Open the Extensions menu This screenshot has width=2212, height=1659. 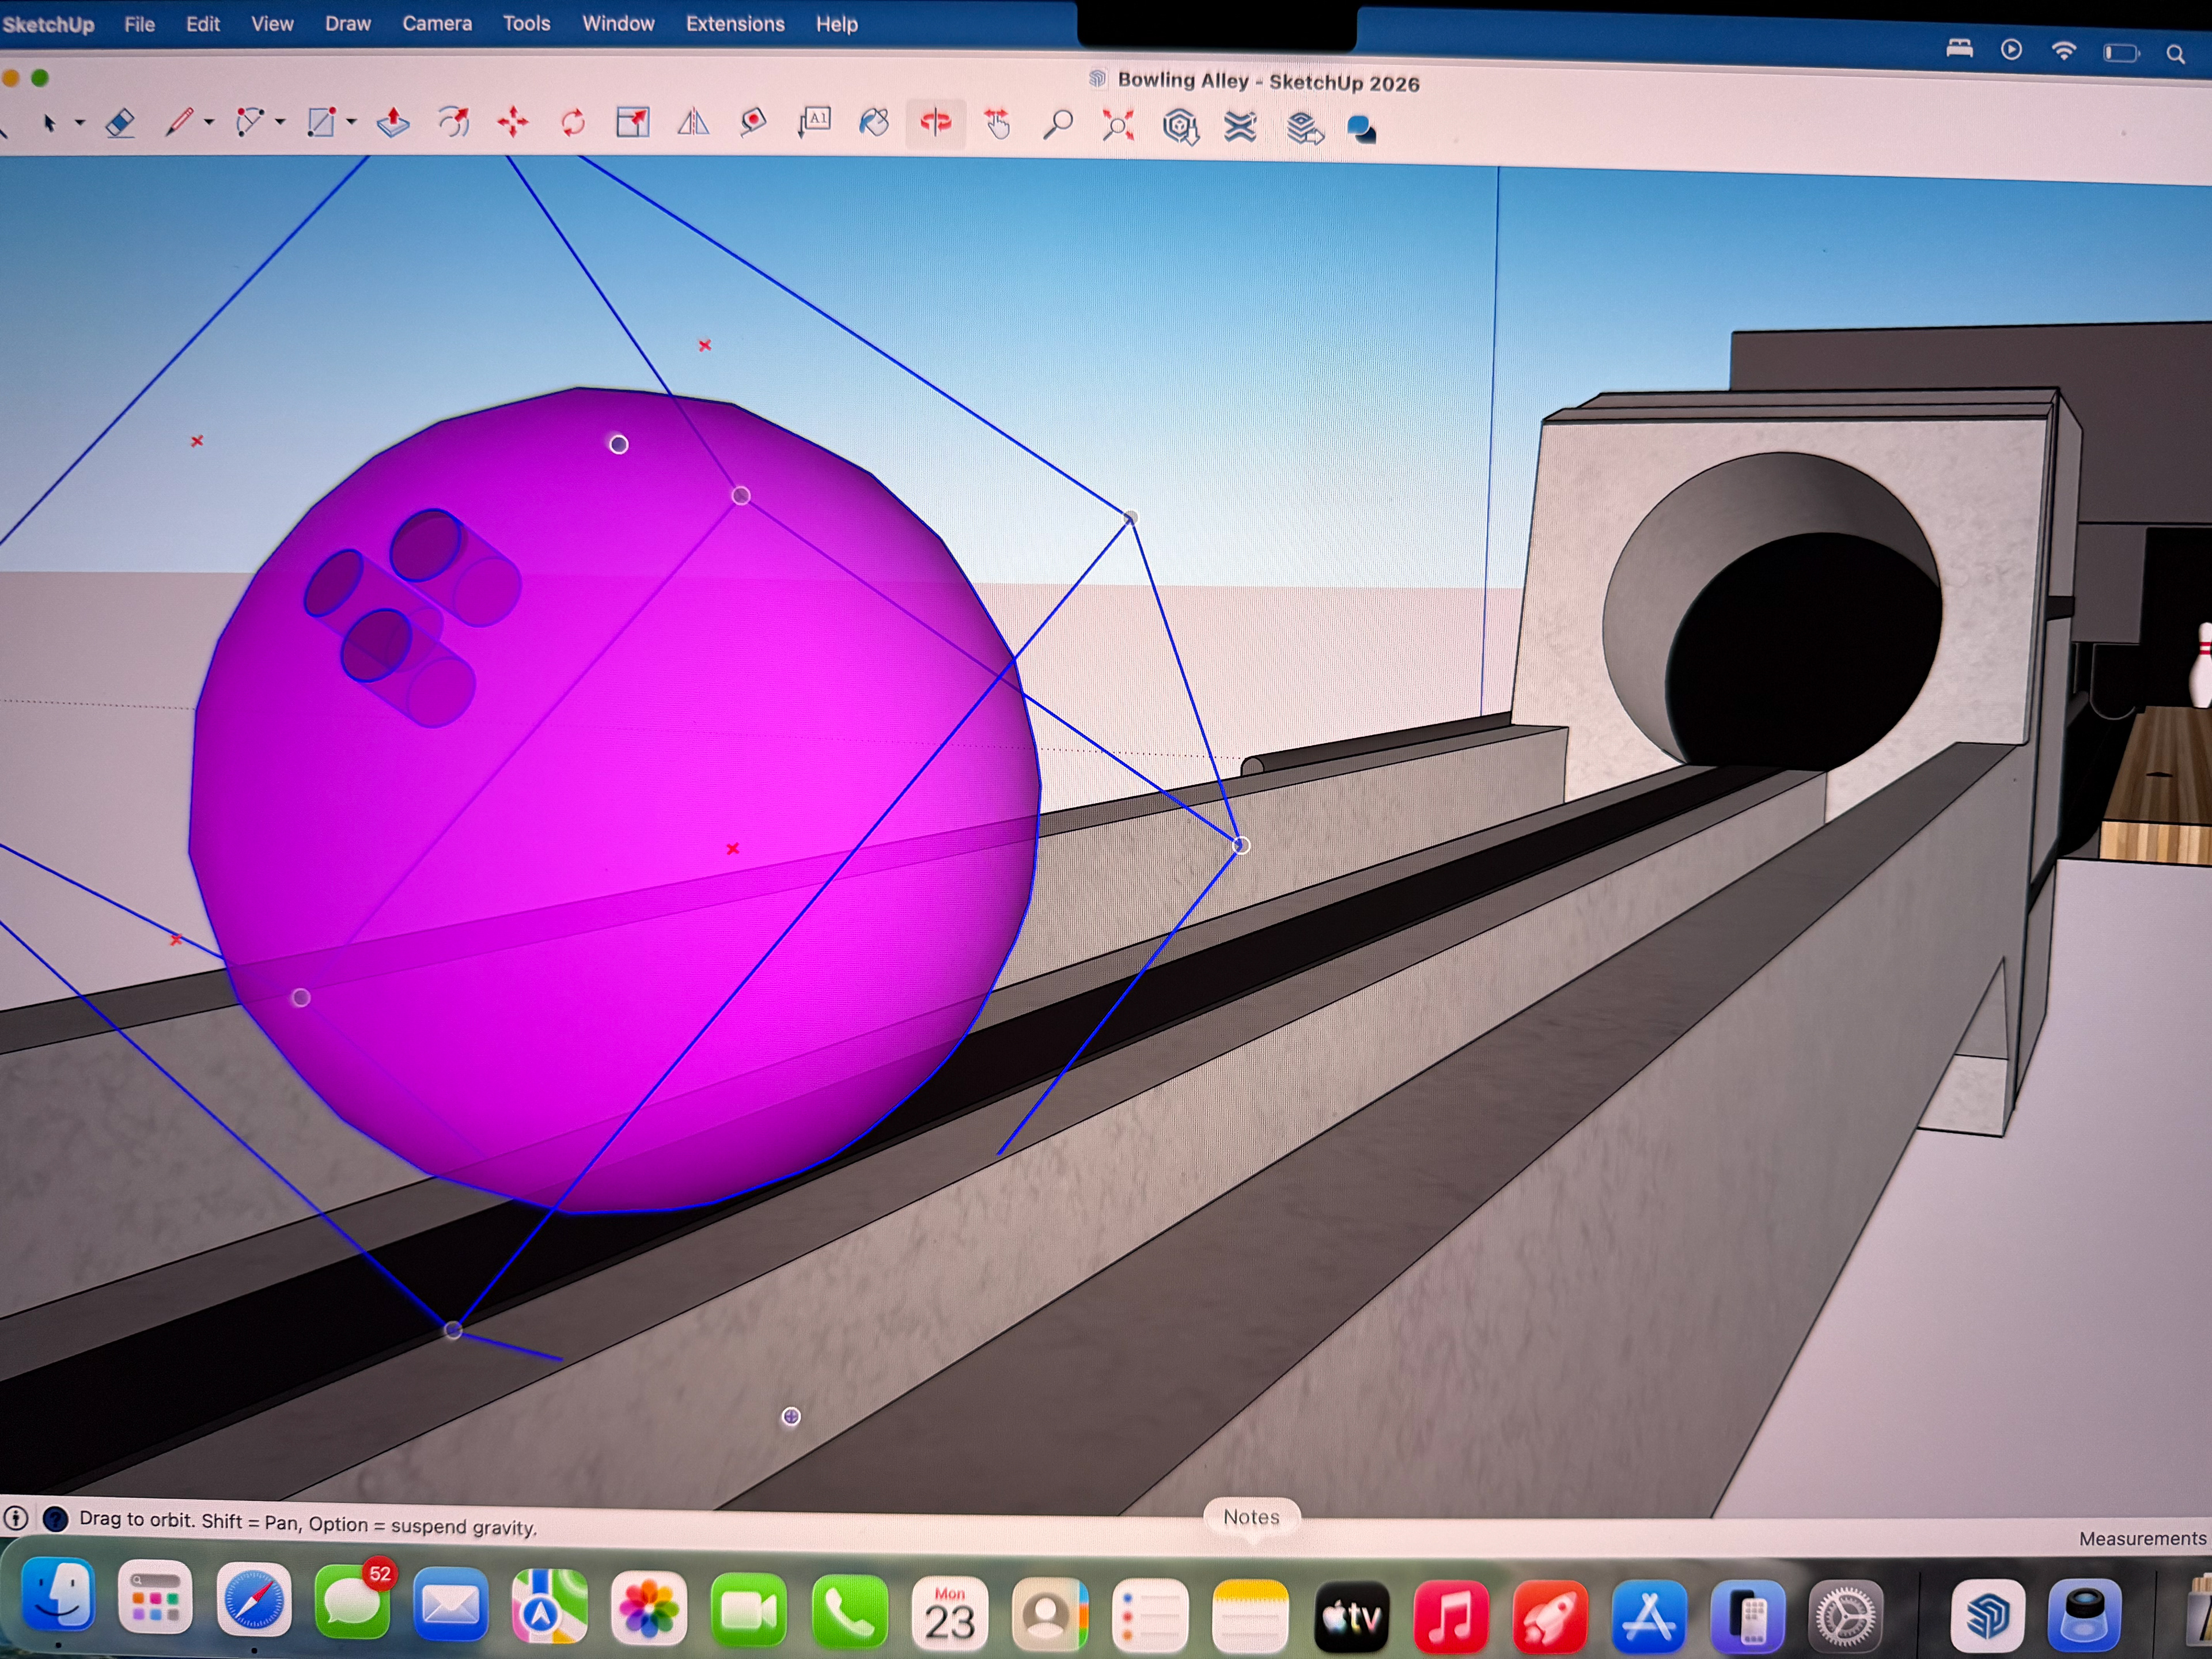pyautogui.click(x=735, y=23)
